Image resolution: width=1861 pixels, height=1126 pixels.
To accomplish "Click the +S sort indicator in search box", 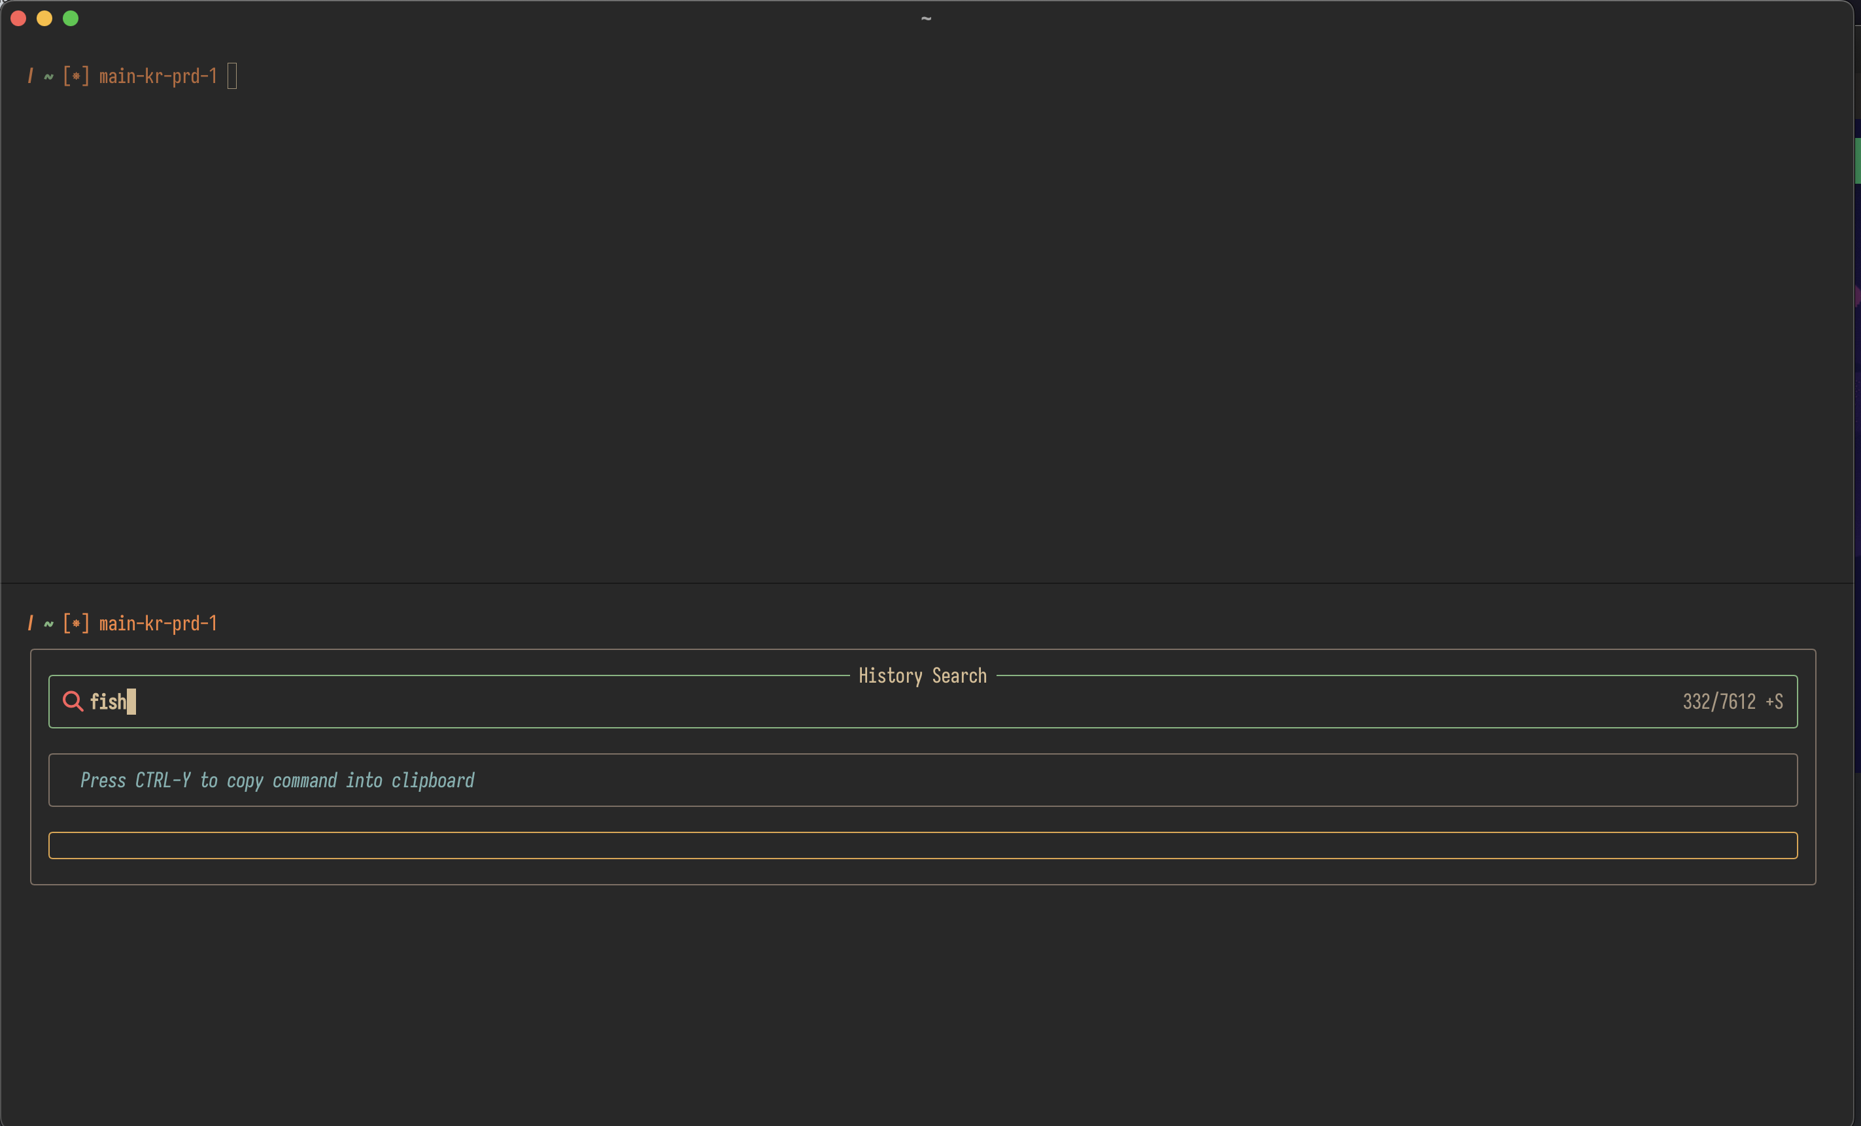I will pyautogui.click(x=1774, y=702).
